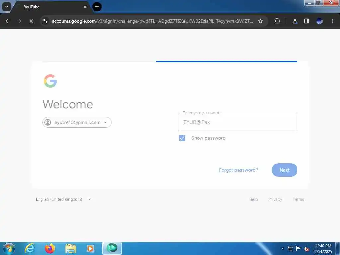The image size is (340, 255).
Task: Click the muted volume tray icon
Action: coord(306,249)
